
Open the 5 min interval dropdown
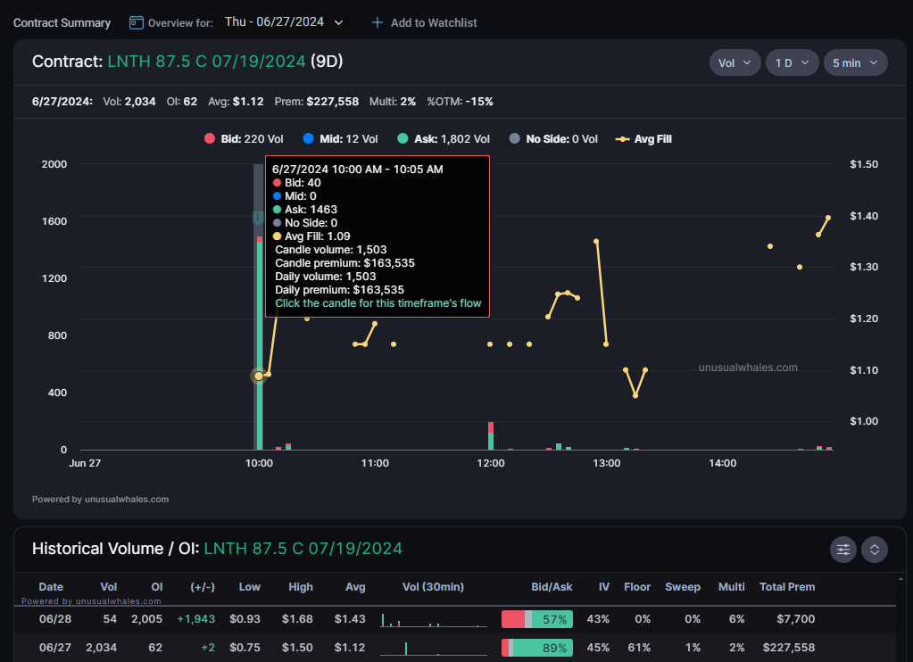coord(855,62)
